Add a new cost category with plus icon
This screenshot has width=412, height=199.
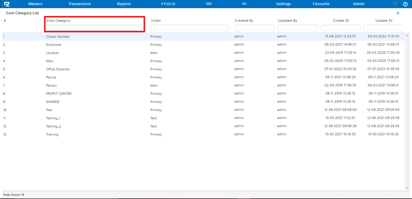click(398, 13)
